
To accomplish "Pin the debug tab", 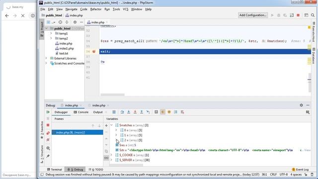I will click(48, 156).
